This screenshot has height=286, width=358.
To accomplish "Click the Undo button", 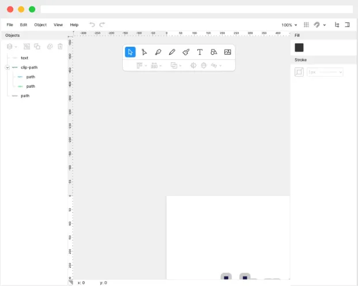I will click(92, 25).
